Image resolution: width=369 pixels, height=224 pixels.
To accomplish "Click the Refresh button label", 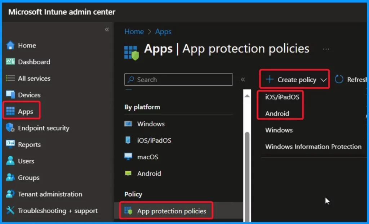I will (x=357, y=80).
